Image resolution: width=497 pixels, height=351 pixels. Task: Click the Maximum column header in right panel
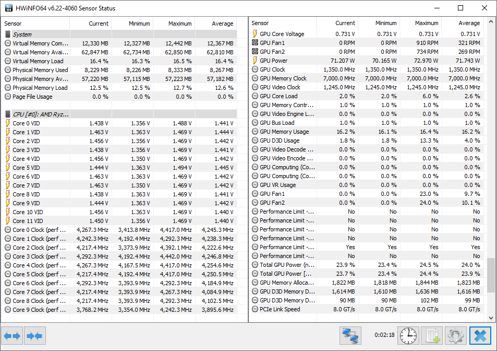421,23
